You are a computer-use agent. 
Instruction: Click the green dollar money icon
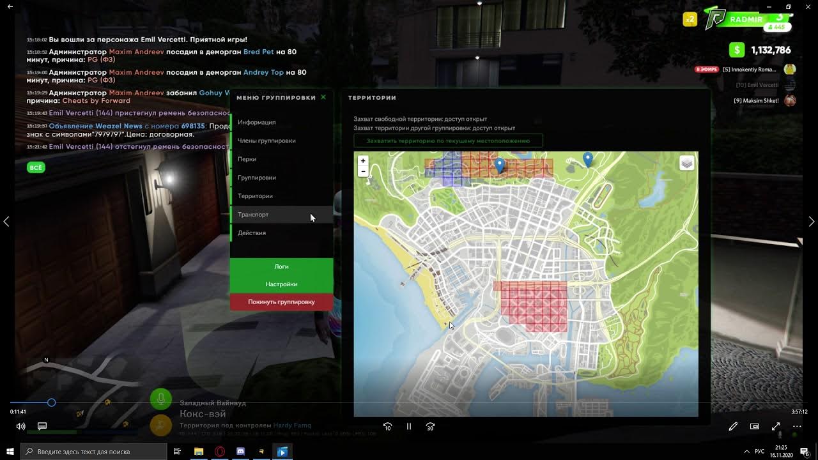[x=737, y=50]
